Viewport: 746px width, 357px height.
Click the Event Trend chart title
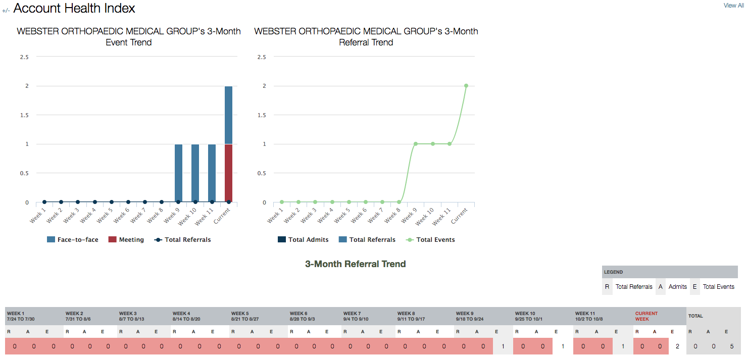tap(129, 37)
